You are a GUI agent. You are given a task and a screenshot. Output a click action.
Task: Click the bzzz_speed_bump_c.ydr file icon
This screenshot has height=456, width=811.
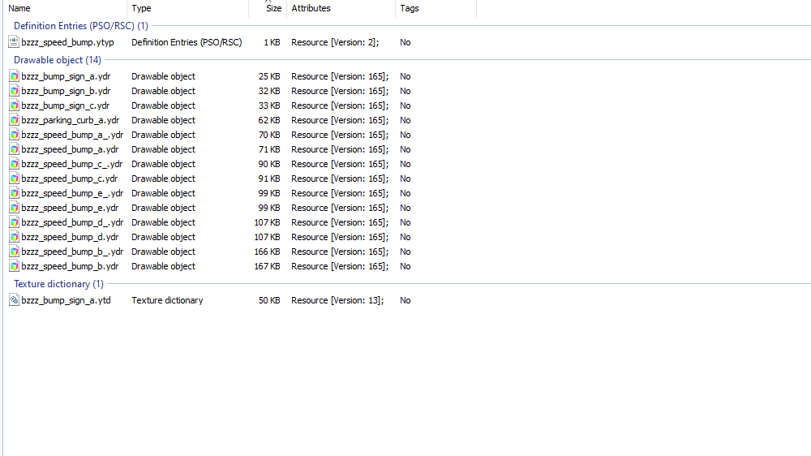click(x=14, y=179)
